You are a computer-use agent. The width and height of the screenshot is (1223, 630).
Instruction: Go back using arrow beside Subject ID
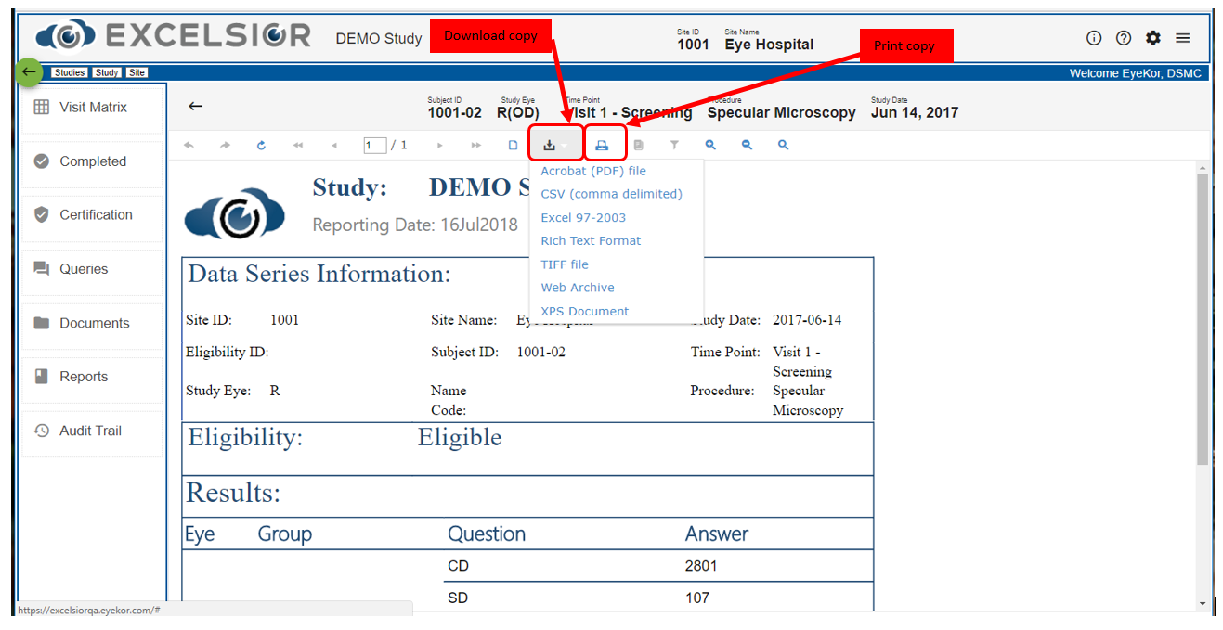(x=195, y=106)
